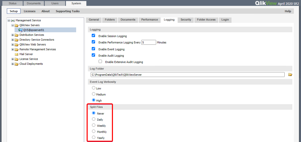The image size is (301, 142).
Task: Select the Logging settings tab
Action: tap(169, 20)
